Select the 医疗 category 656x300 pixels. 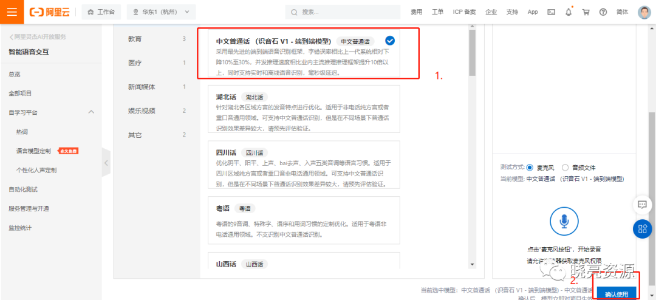pyautogui.click(x=157, y=63)
